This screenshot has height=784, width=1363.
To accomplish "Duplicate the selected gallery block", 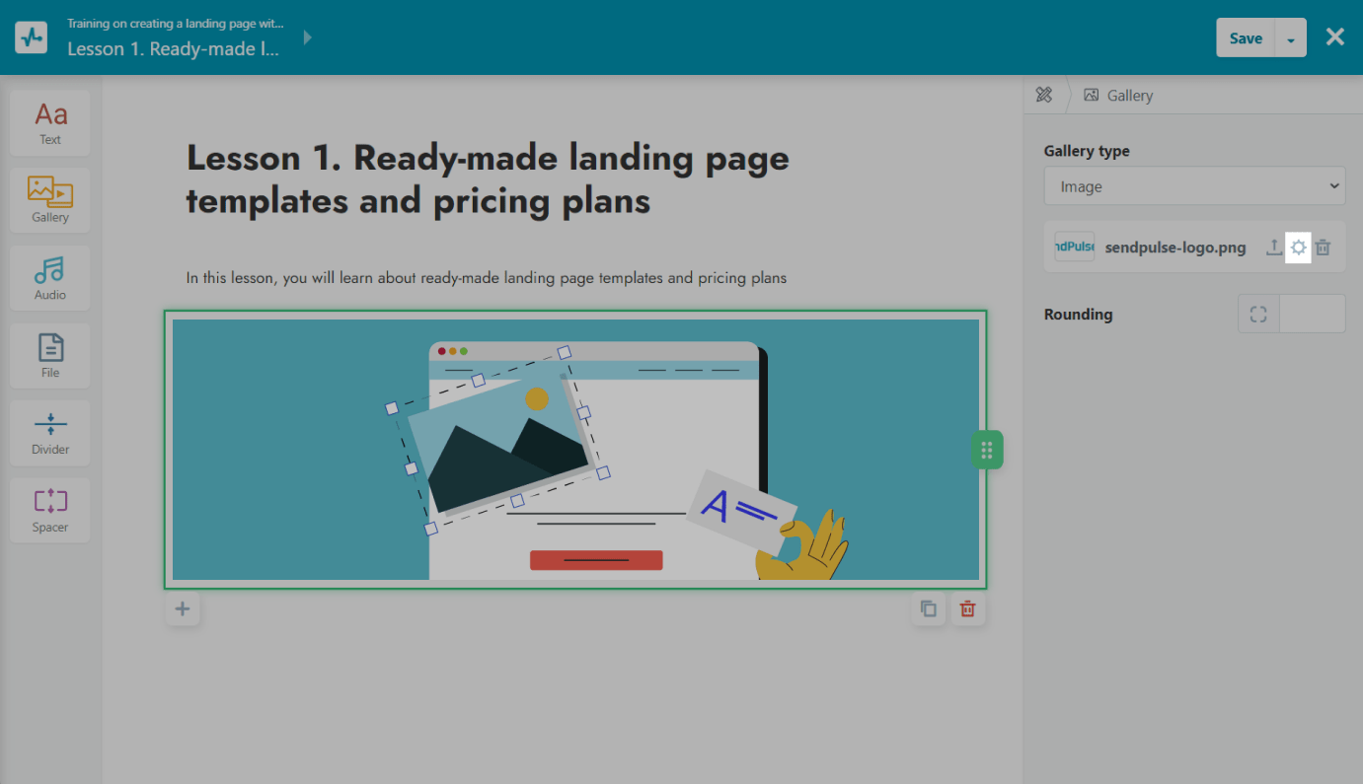I will 929,609.
